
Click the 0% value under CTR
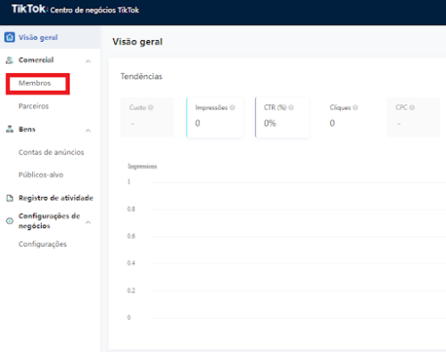[x=269, y=123]
